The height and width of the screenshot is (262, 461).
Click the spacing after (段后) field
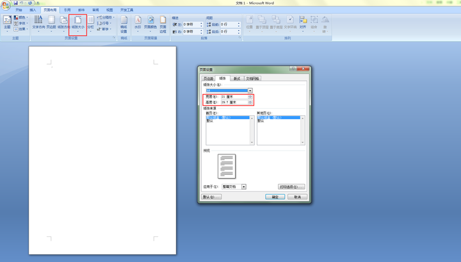[229, 31]
